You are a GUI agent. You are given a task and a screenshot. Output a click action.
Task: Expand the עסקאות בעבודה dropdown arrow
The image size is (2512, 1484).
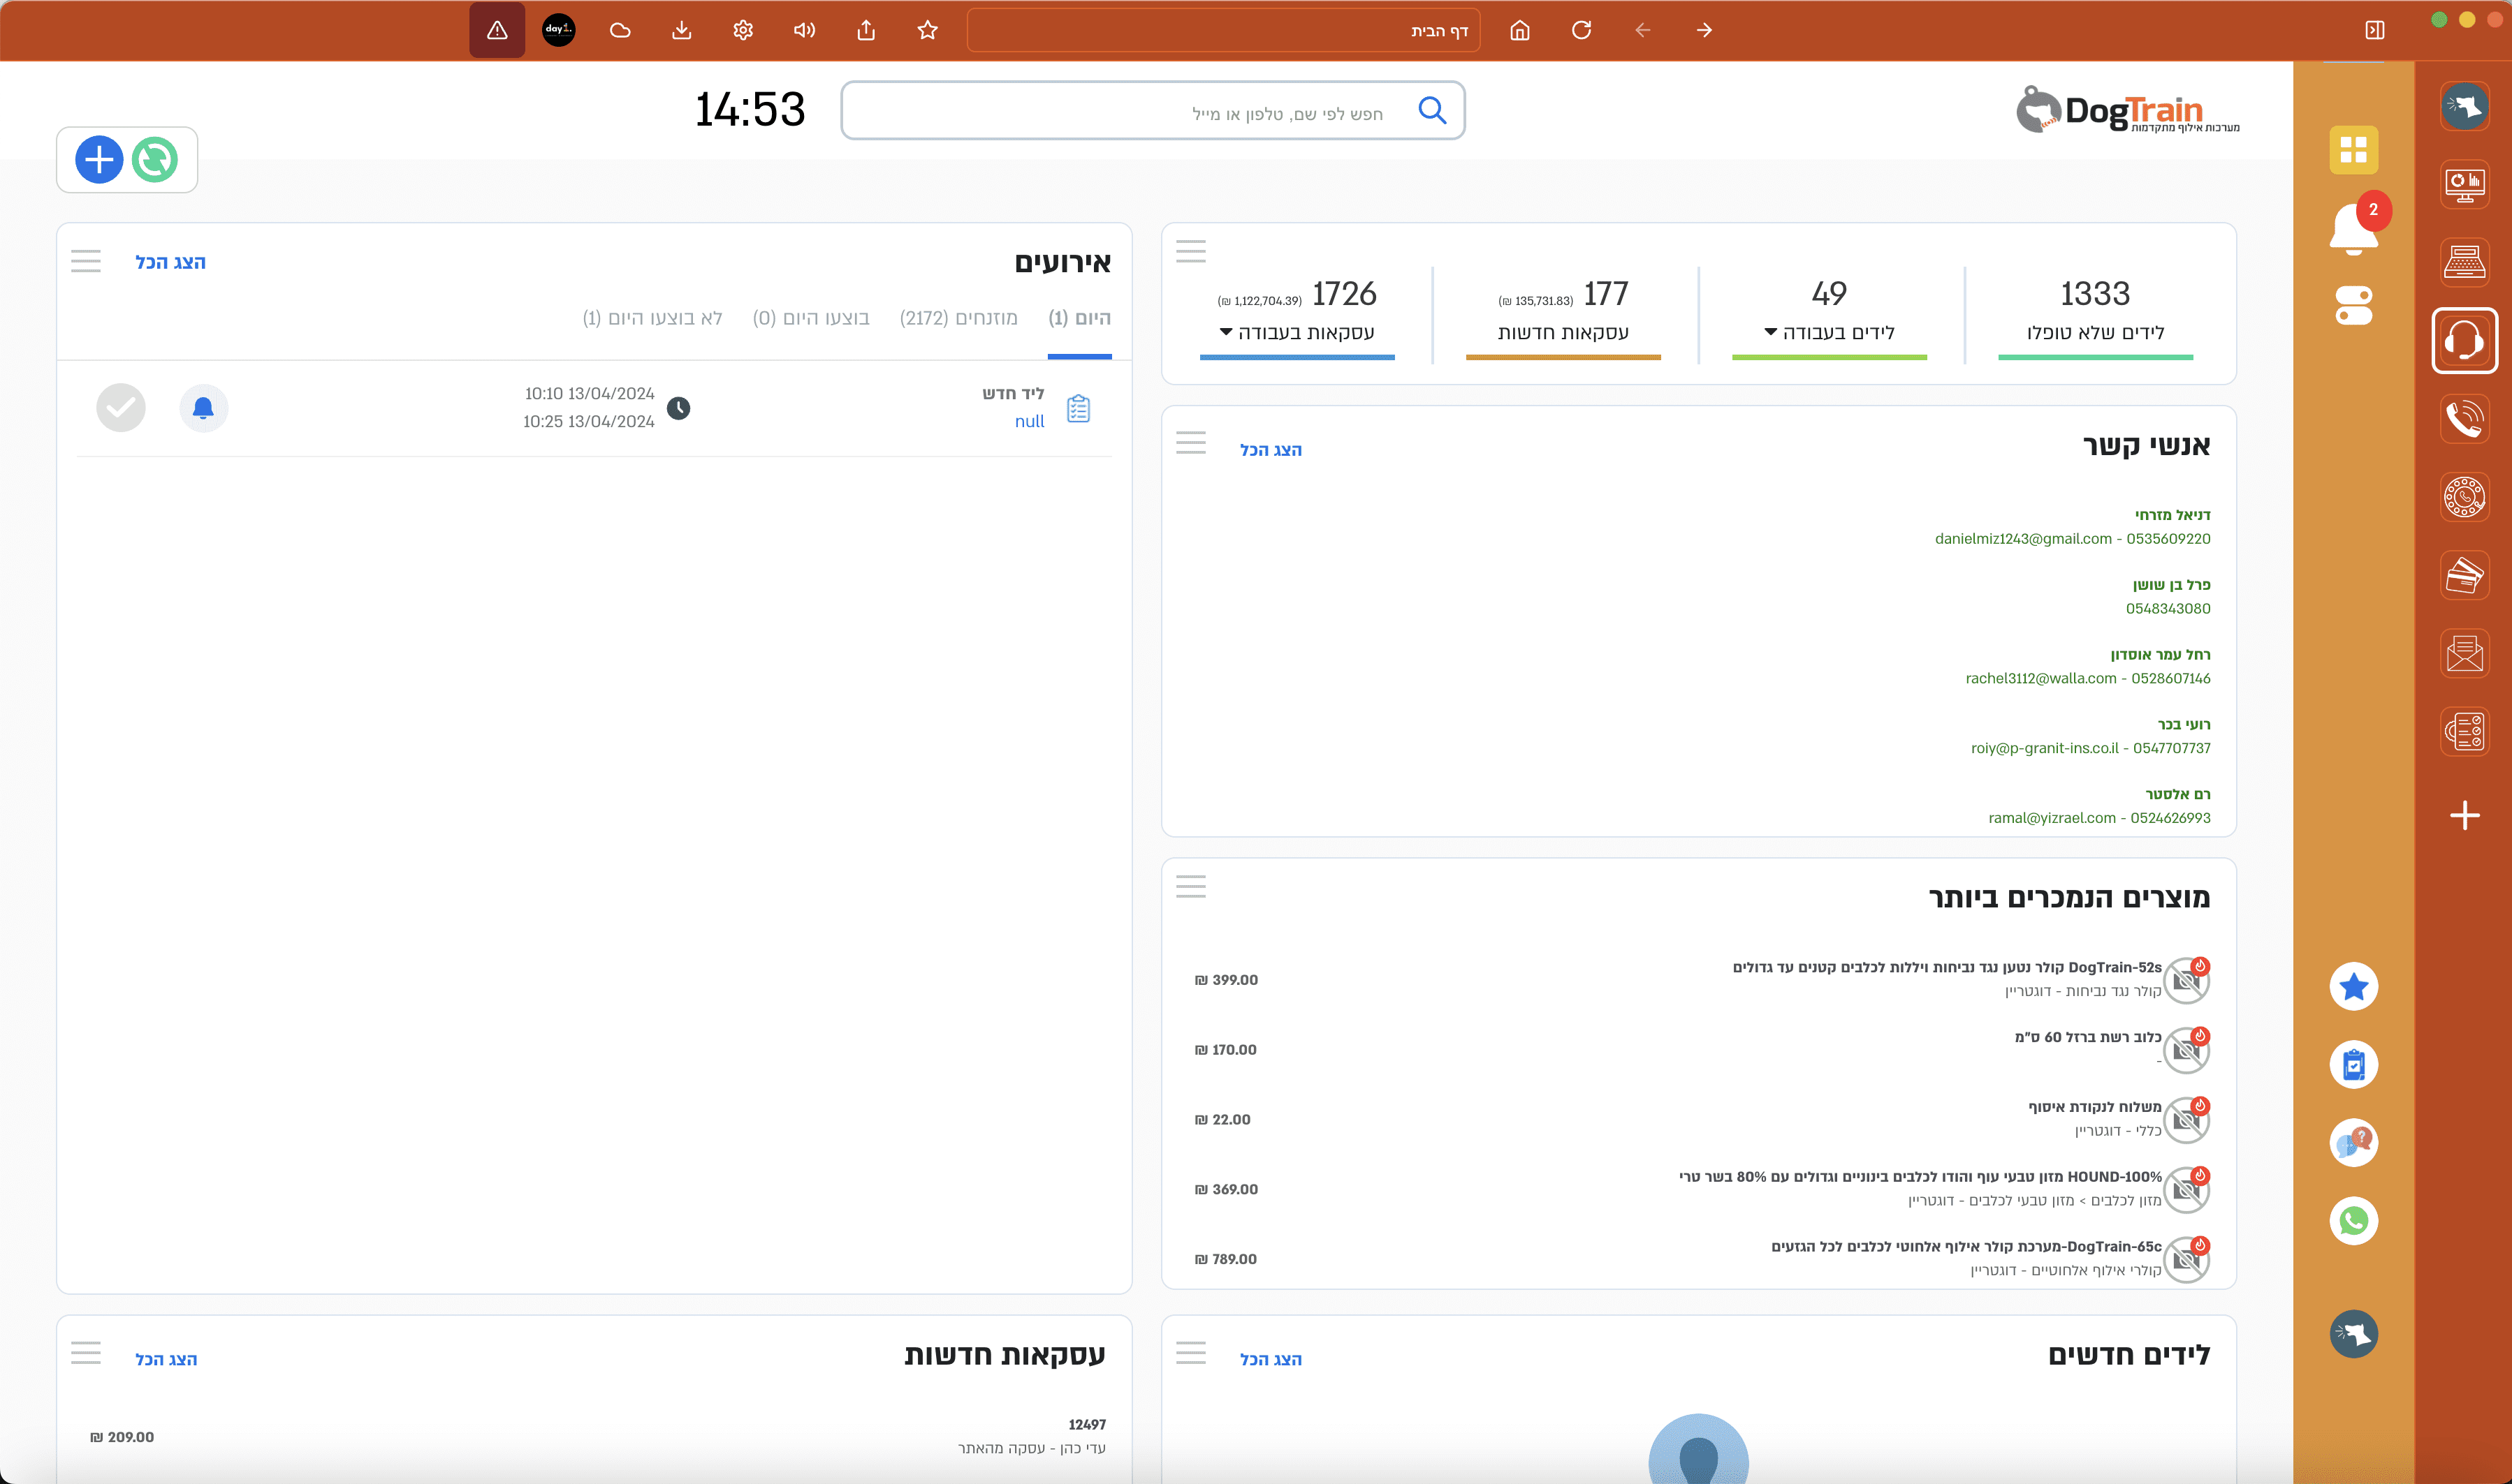coord(1226,332)
